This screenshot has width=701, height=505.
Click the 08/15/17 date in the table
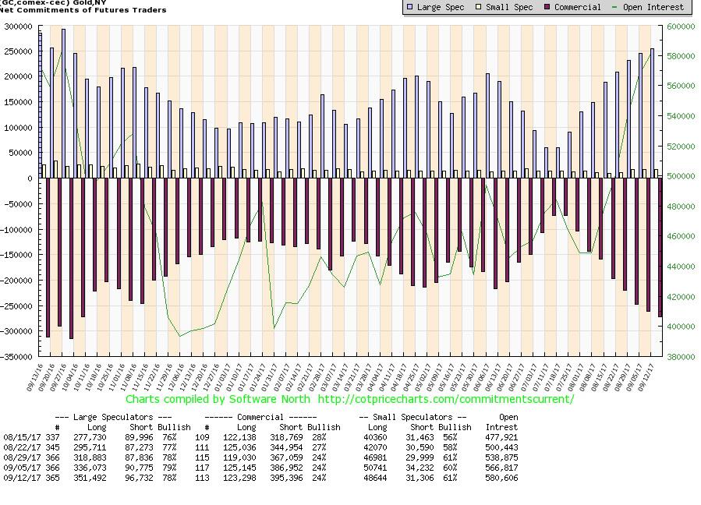[22, 437]
